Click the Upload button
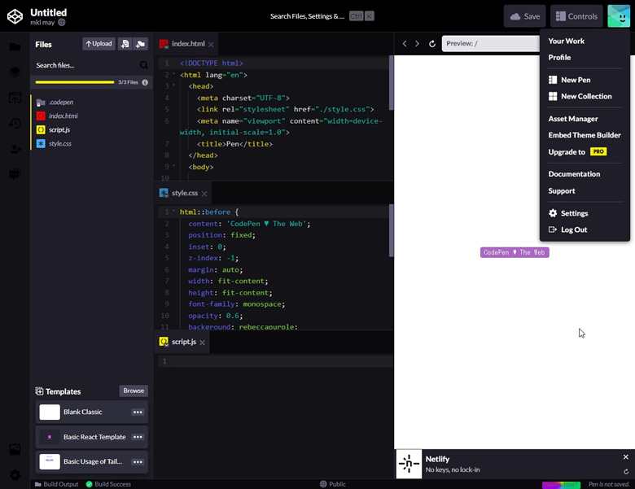 pyautogui.click(x=99, y=44)
